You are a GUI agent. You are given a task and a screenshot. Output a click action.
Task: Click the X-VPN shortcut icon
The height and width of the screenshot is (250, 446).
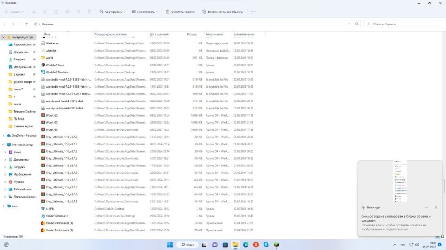[x=43, y=209]
